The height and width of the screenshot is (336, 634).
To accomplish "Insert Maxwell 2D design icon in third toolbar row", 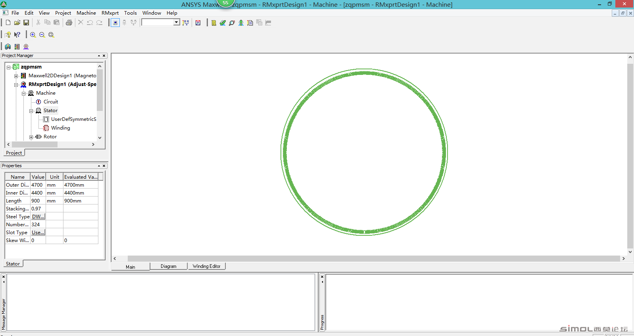I will point(17,47).
